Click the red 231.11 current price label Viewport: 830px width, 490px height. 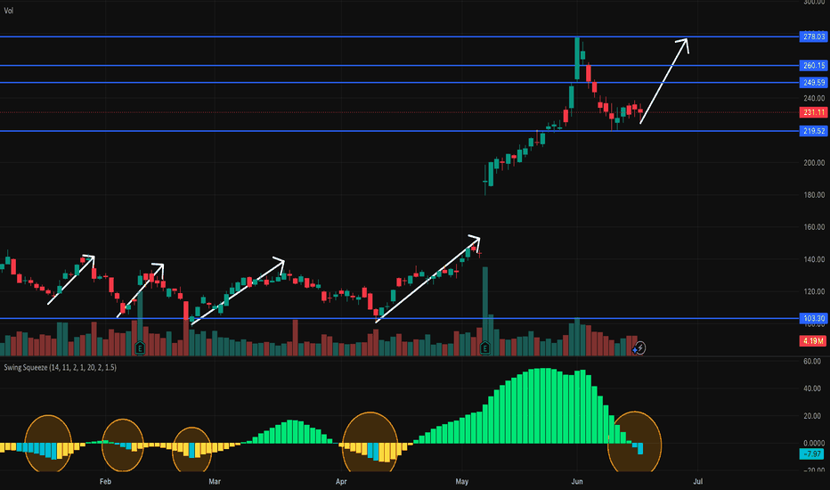tap(814, 112)
